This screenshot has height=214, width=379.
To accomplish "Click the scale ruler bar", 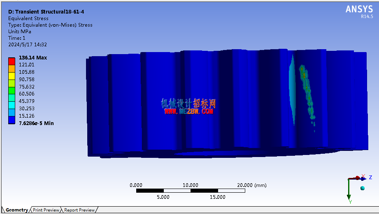I will pyautogui.click(x=191, y=191).
